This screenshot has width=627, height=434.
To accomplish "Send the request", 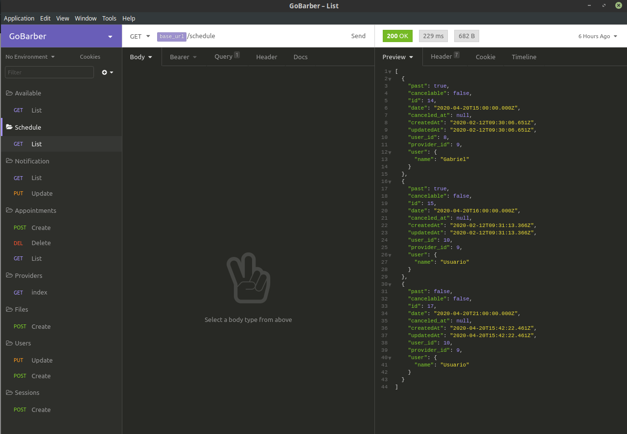I will pyautogui.click(x=358, y=36).
